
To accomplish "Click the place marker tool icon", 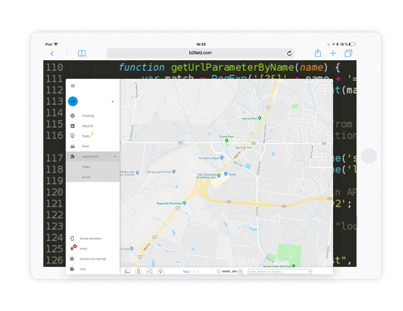I will click(160, 271).
